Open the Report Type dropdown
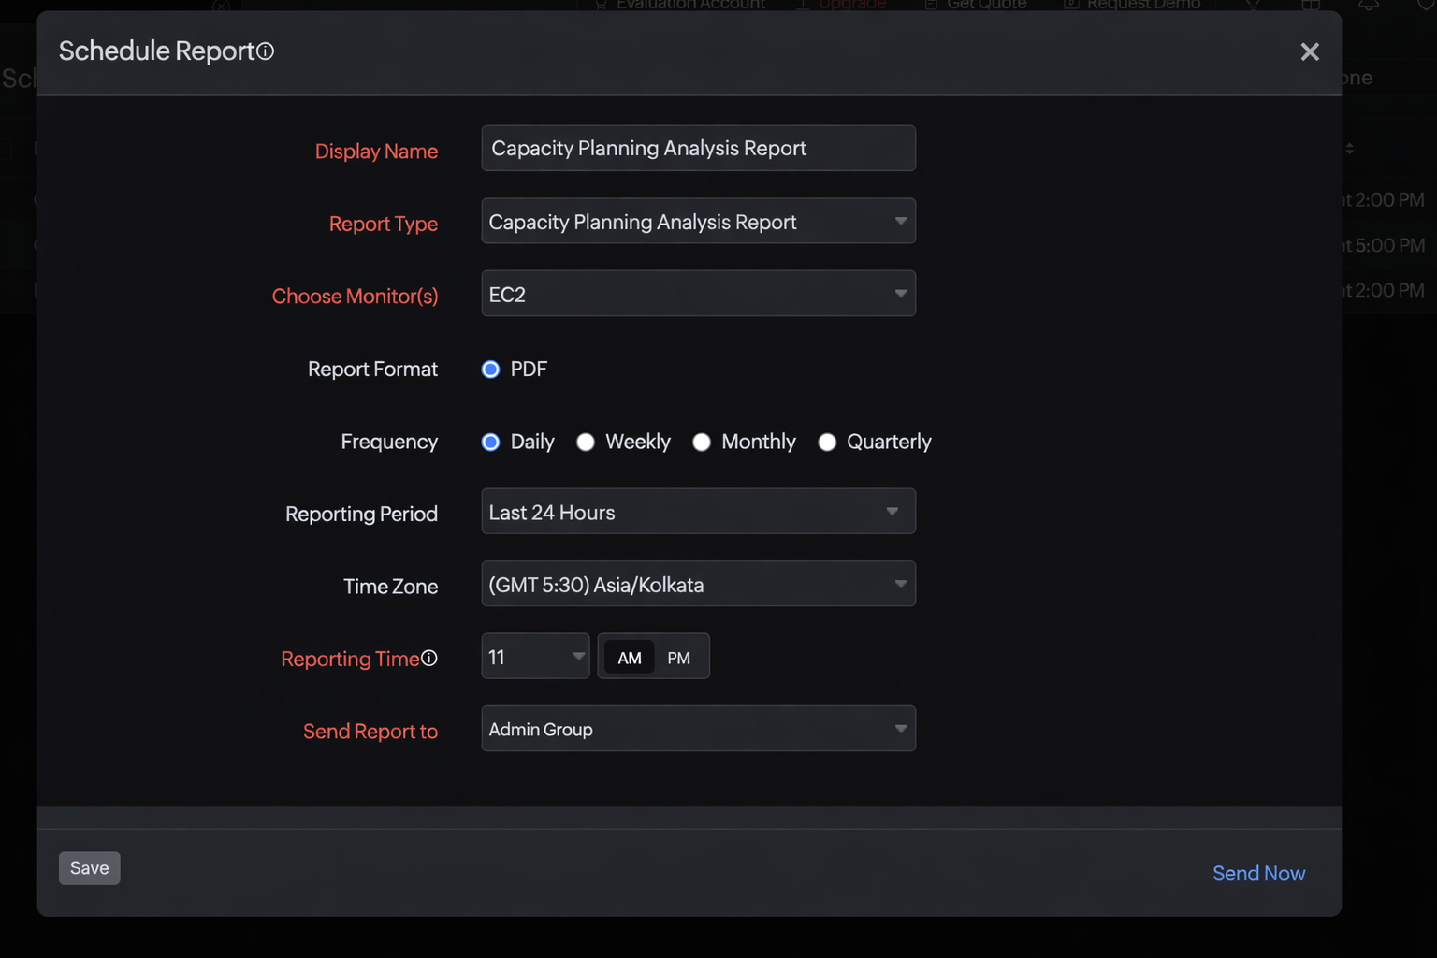The width and height of the screenshot is (1437, 958). pyautogui.click(x=698, y=221)
